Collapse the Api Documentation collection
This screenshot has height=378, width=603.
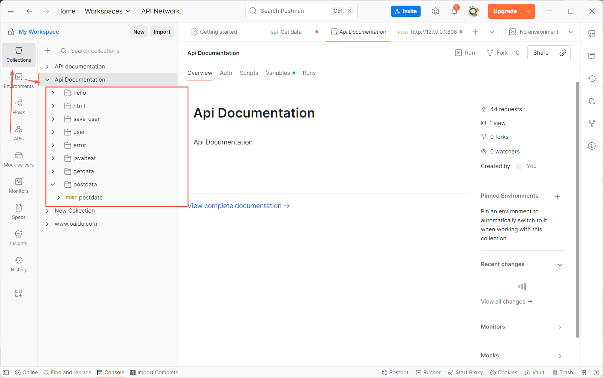click(x=47, y=80)
